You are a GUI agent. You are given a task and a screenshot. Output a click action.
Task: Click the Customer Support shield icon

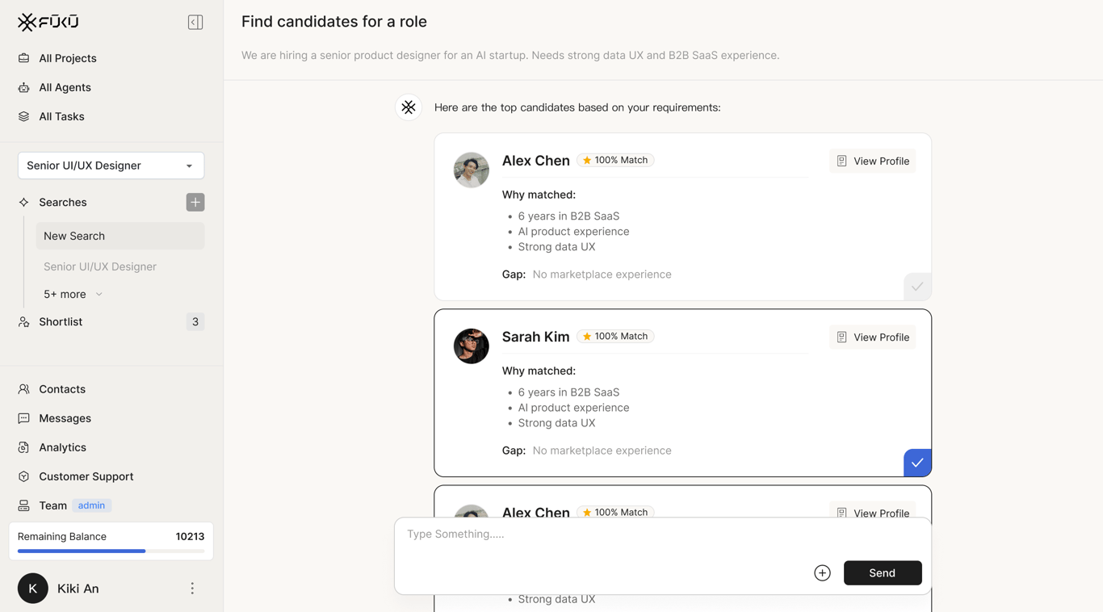23,476
